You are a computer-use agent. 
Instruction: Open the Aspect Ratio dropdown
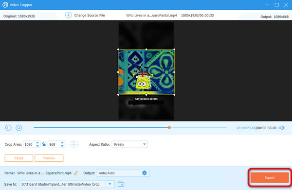click(x=129, y=144)
